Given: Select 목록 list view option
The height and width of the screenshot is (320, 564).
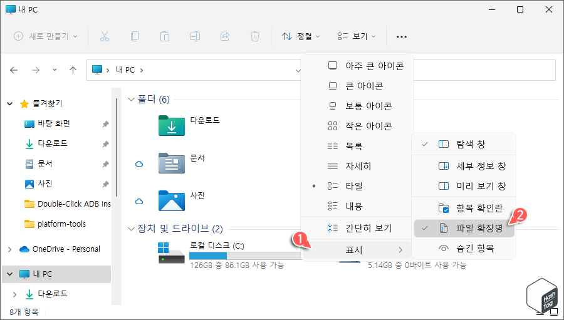Looking at the screenshot, I should 357,146.
